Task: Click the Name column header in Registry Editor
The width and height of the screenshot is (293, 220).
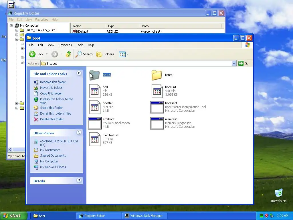Action: [x=88, y=26]
